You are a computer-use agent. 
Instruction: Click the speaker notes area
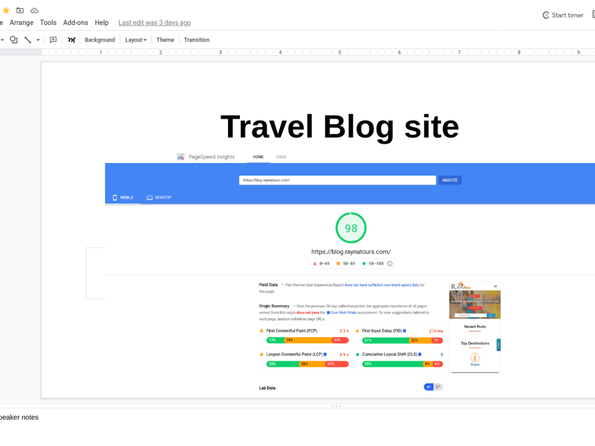[297, 426]
